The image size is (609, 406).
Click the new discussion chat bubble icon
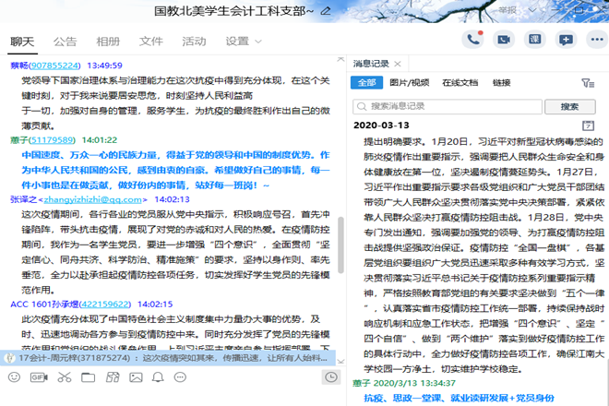pyautogui.click(x=565, y=40)
